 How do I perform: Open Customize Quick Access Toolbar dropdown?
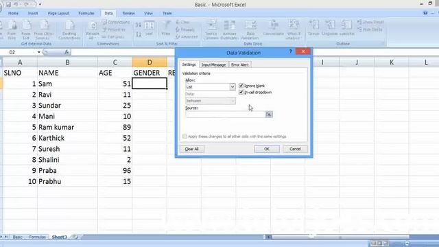[x=40, y=4]
